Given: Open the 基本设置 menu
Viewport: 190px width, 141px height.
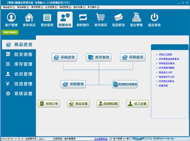Looking at the screenshot, I should coord(79,7).
